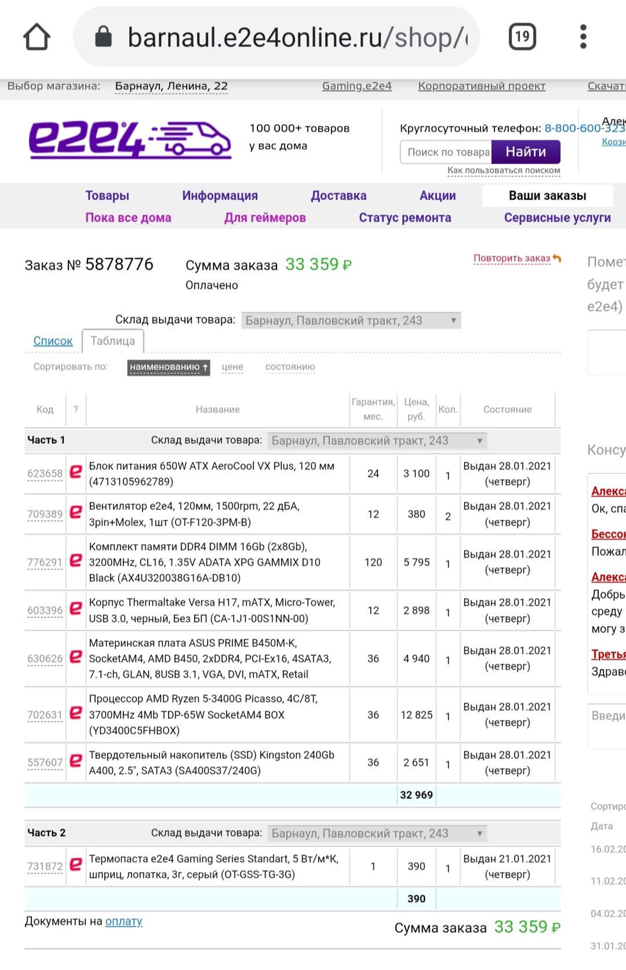Click e2e4 icon for motherboard row 630626

tap(76, 656)
